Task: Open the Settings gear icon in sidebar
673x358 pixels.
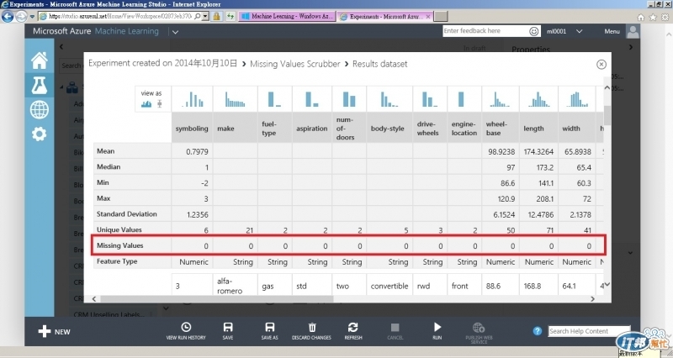Action: coord(39,134)
